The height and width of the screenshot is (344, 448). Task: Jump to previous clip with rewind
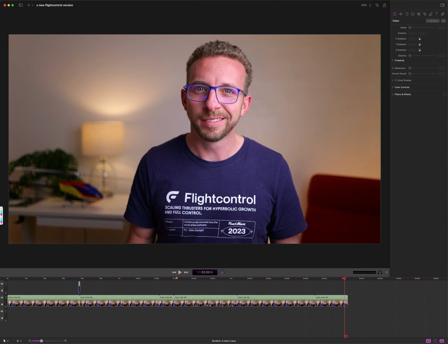174,272
